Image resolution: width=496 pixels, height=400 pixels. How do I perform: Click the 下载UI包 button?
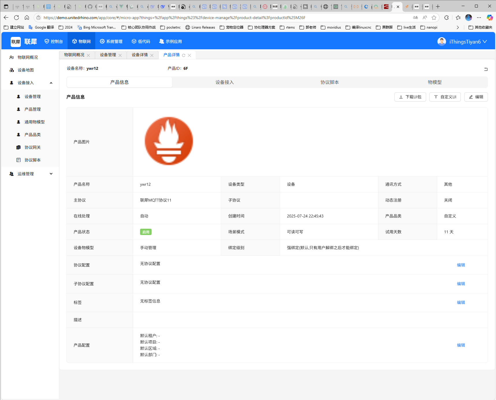[x=410, y=97]
